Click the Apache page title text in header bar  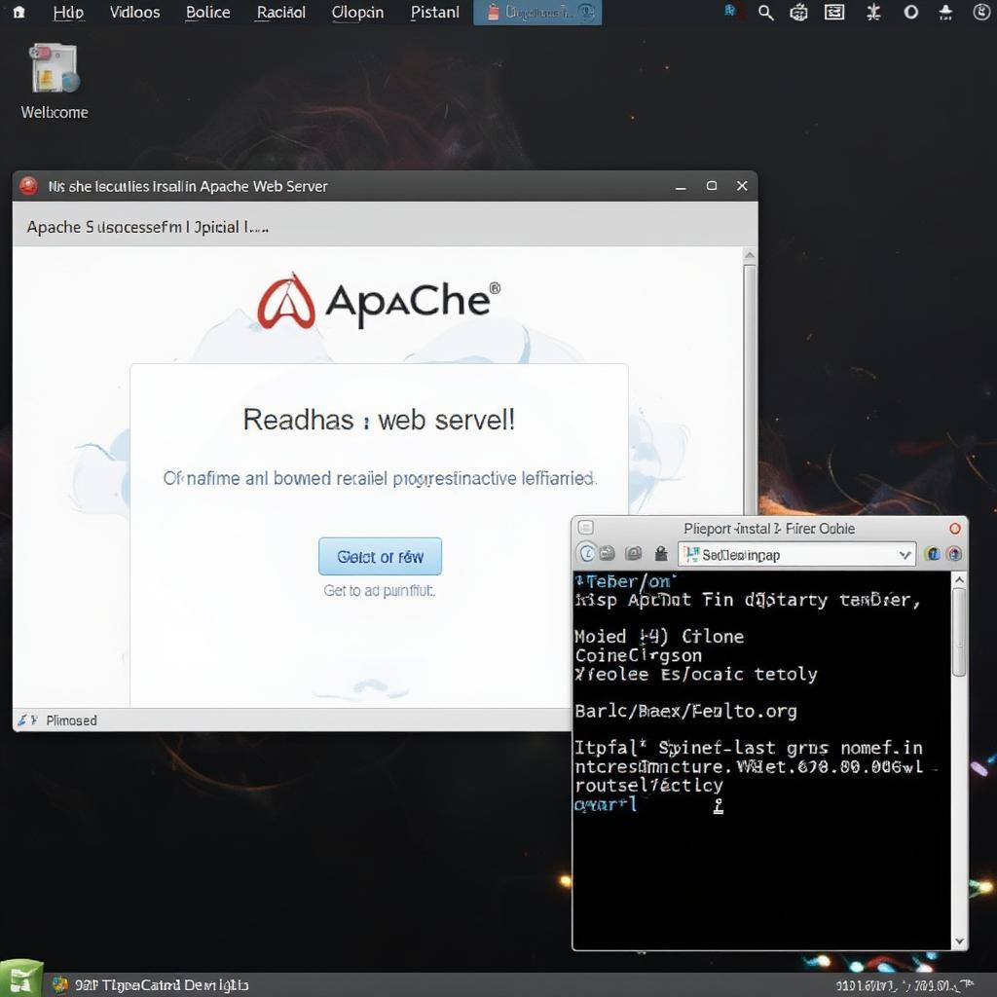tap(148, 227)
